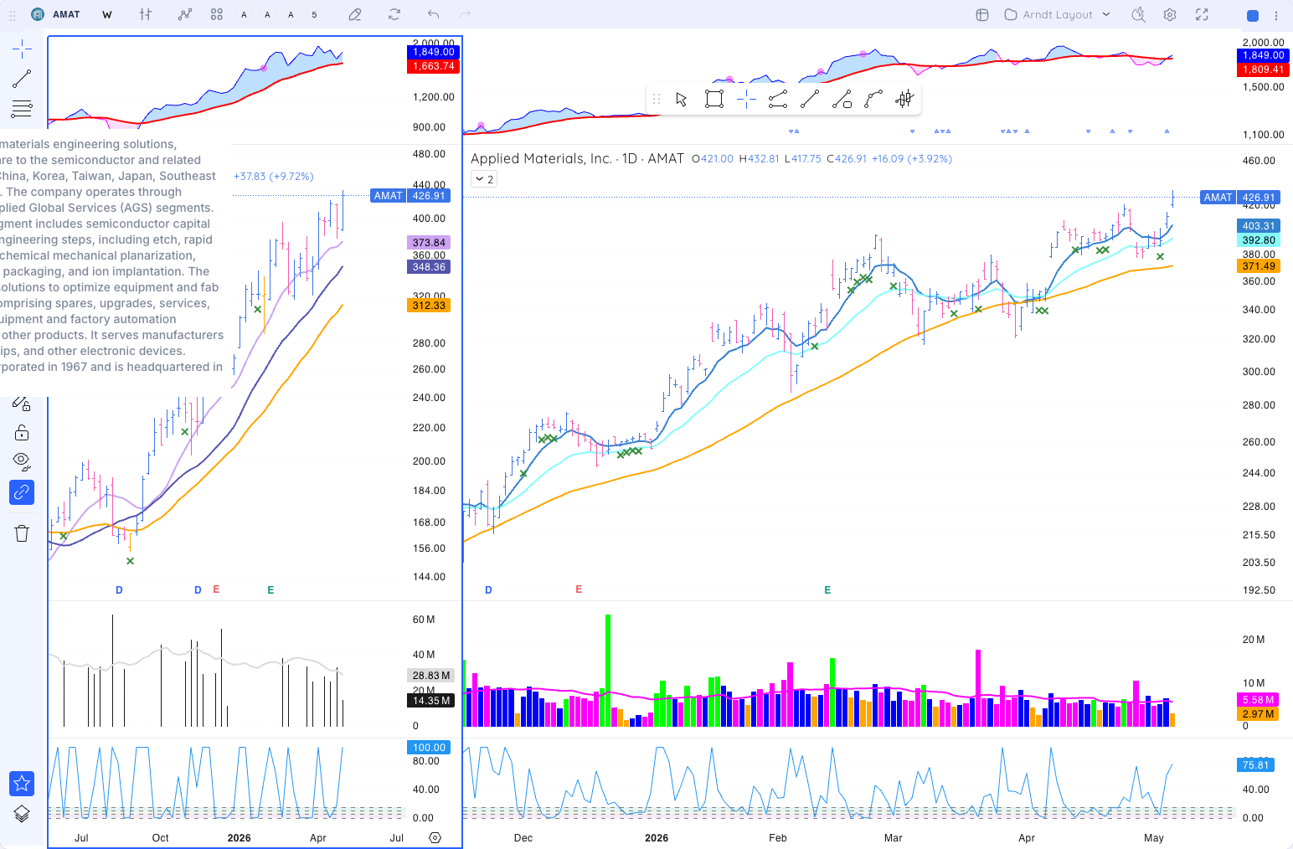Redo the last action
The image size is (1293, 849).
pos(466,14)
